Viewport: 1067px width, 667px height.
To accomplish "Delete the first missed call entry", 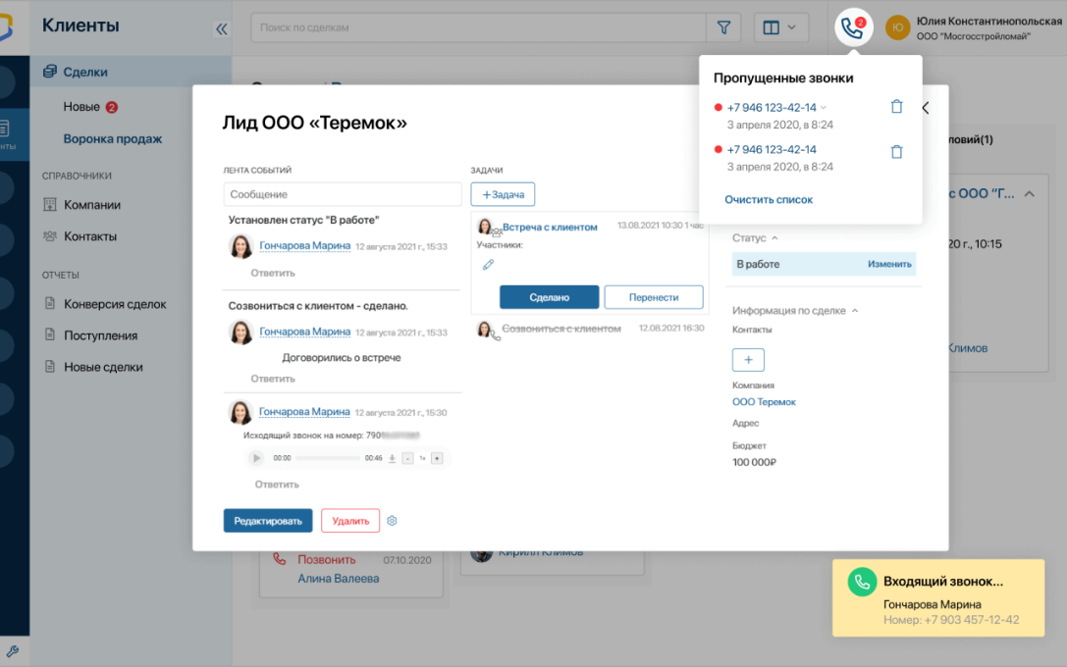I will click(896, 107).
